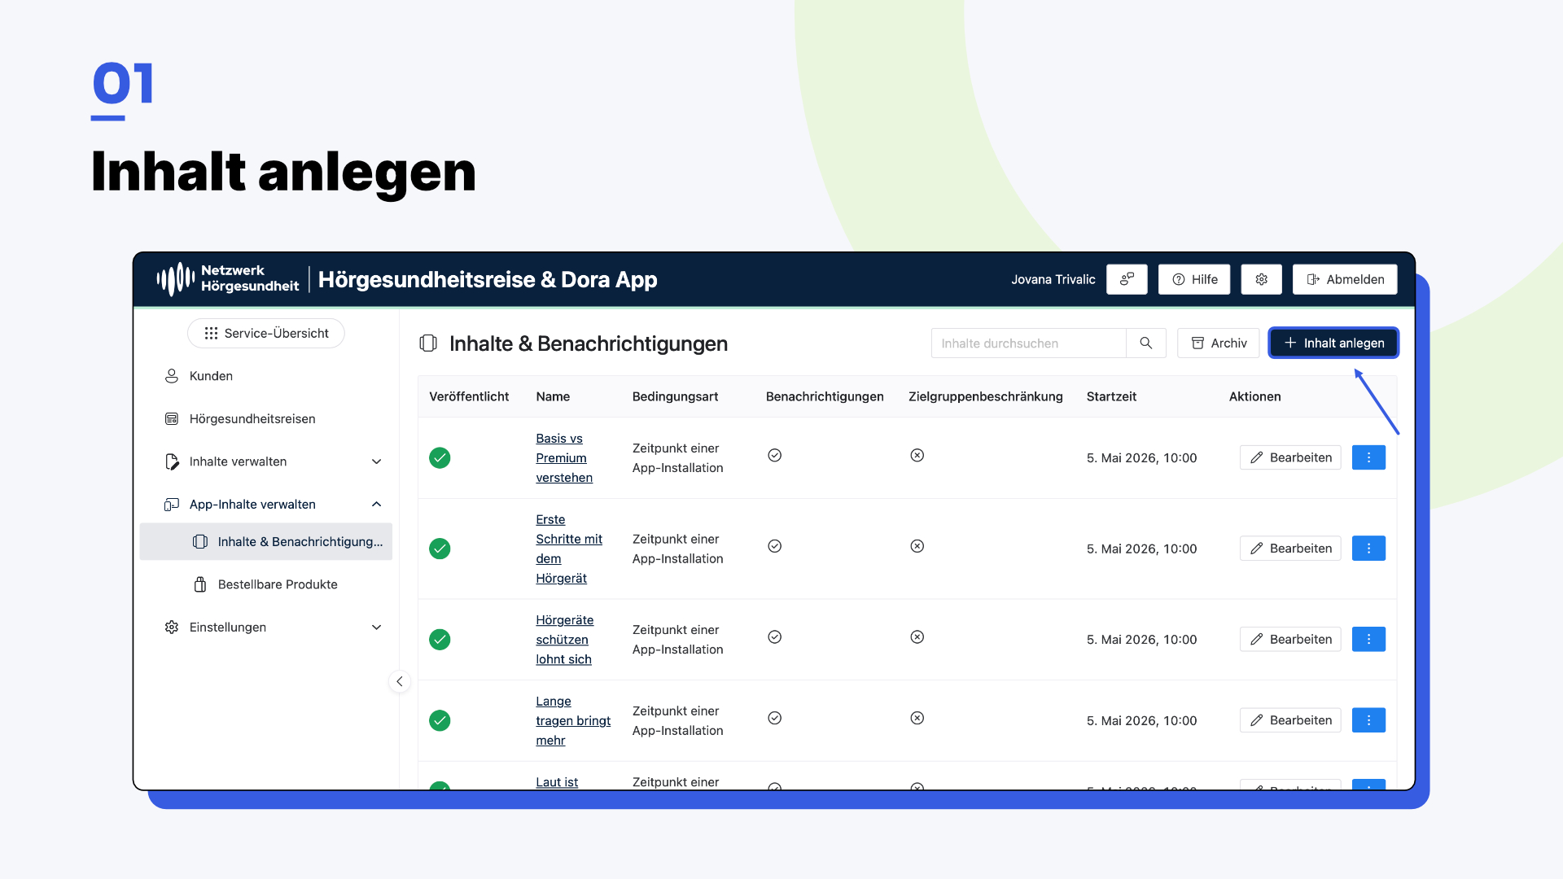The width and height of the screenshot is (1563, 879).
Task: Collapse App-Inhalte verwalten chevron
Action: point(376,505)
